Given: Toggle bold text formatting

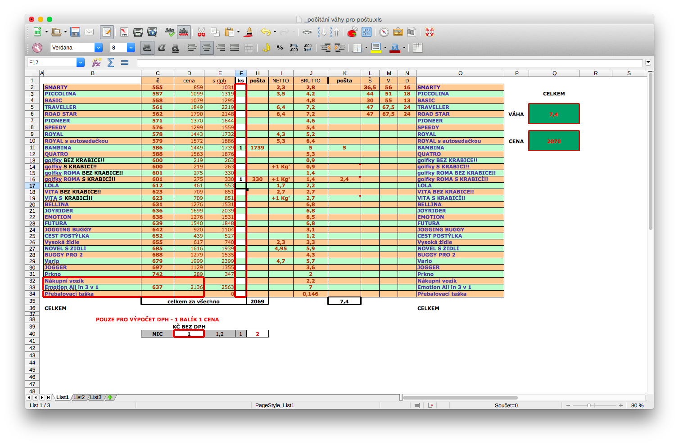Looking at the screenshot, I should click(x=147, y=48).
